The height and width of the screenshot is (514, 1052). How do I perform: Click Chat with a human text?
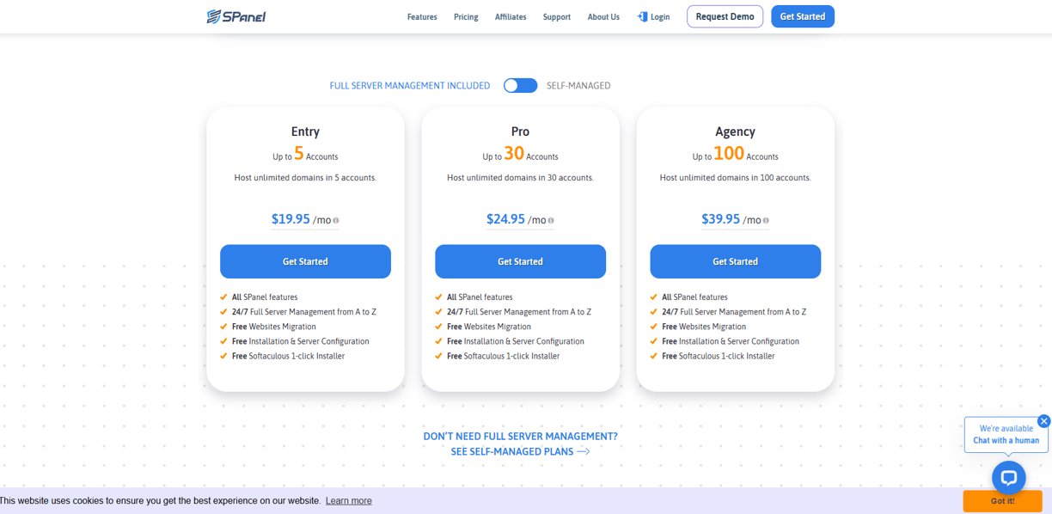1006,440
